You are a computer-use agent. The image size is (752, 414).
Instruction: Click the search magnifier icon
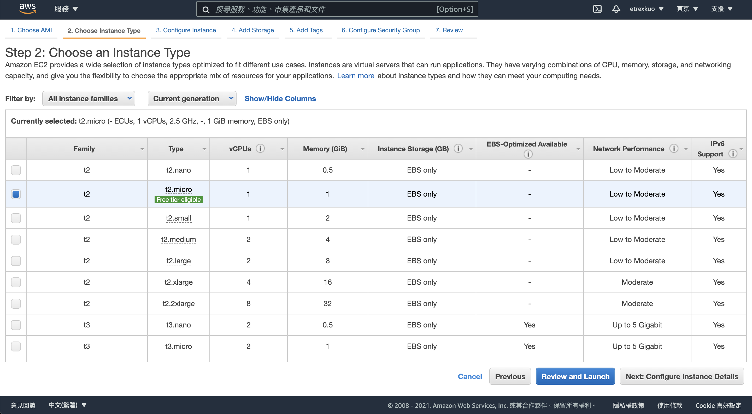click(206, 10)
